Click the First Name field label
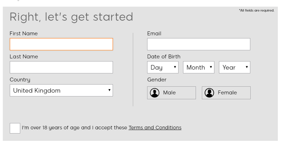This screenshot has width=281, height=144. click(24, 34)
